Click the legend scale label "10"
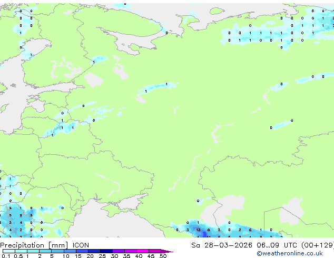This screenshot has height=258, width=334. click(66, 256)
